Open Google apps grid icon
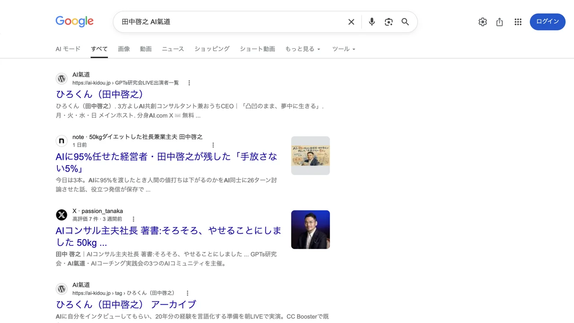This screenshot has width=574, height=323. 518,22
